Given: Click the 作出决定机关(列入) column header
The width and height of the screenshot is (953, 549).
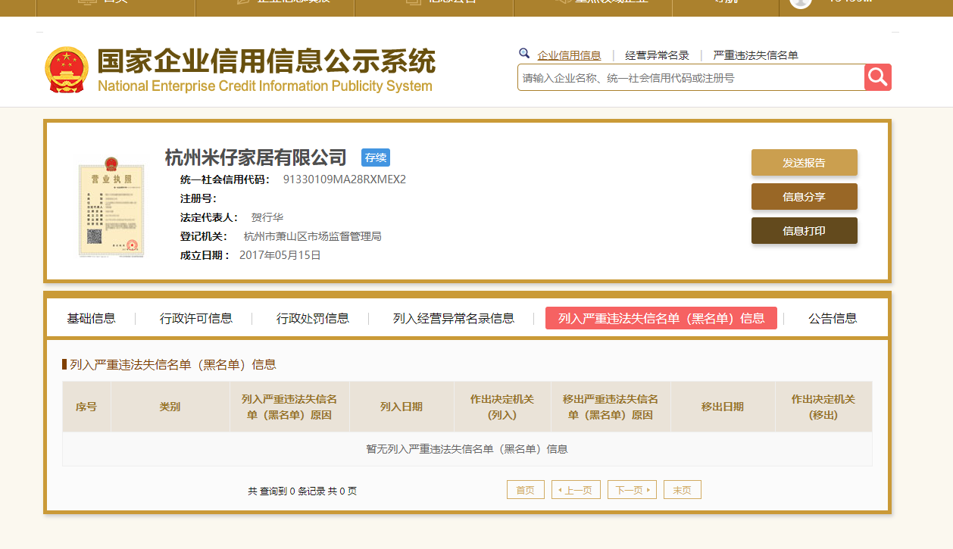Looking at the screenshot, I should 502,407.
